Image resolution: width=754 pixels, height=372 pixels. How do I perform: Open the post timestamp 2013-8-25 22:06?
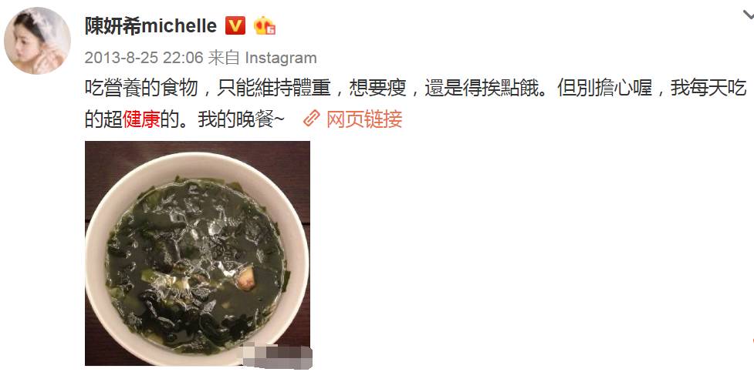[144, 58]
